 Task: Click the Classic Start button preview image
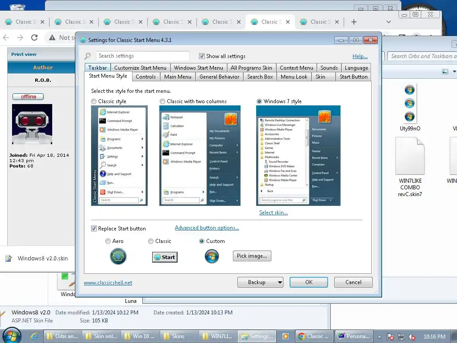click(165, 257)
